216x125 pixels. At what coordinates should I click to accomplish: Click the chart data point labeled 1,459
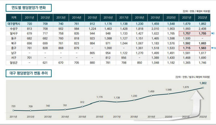[x=151, y=96]
